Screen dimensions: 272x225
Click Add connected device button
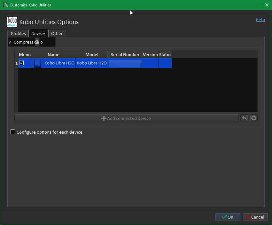126,118
